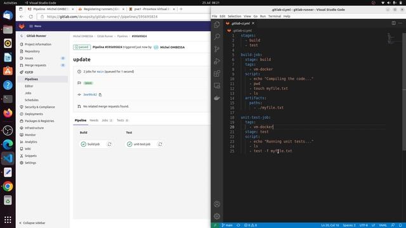Expand Security & Compliance in sidebar
The height and width of the screenshot is (228, 406).
(39, 107)
